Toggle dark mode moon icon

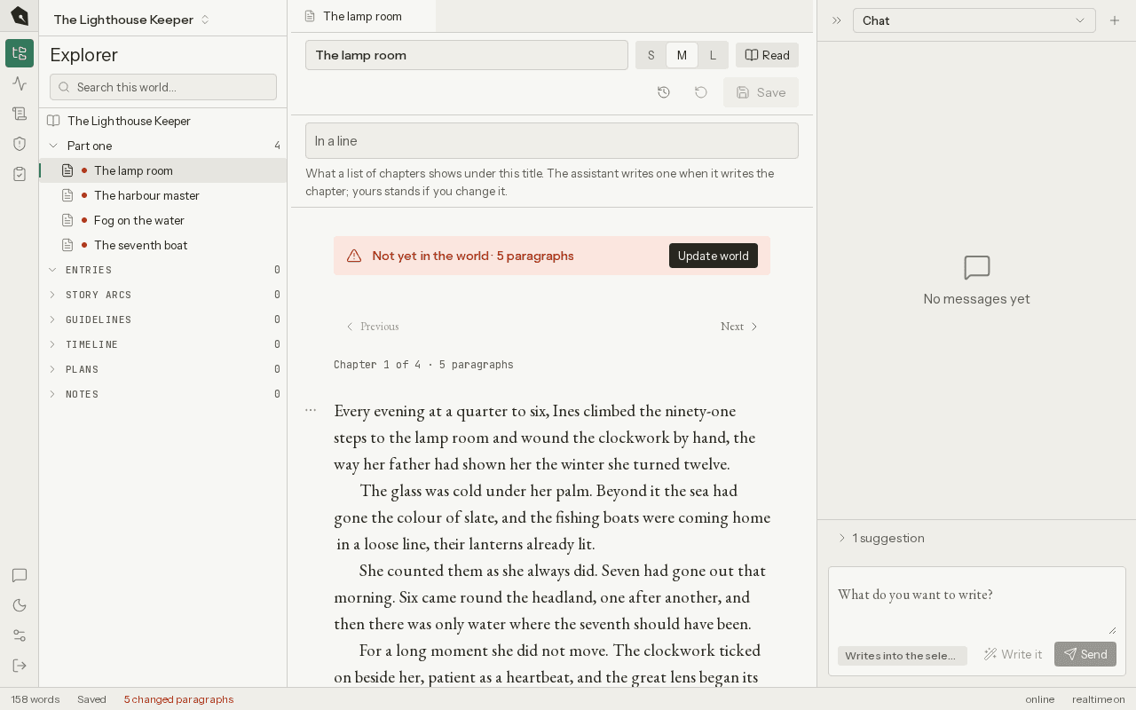(20, 605)
